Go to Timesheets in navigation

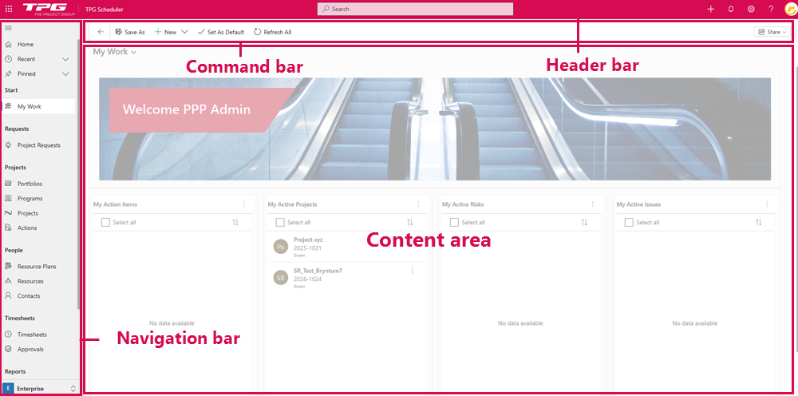32,335
